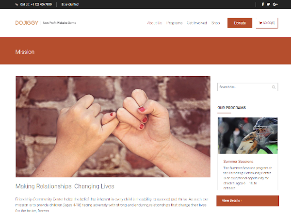Open the Get Involved menu

[x=197, y=23]
